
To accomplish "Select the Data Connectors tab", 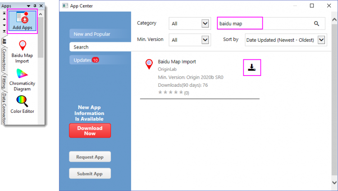I will coord(4,108).
